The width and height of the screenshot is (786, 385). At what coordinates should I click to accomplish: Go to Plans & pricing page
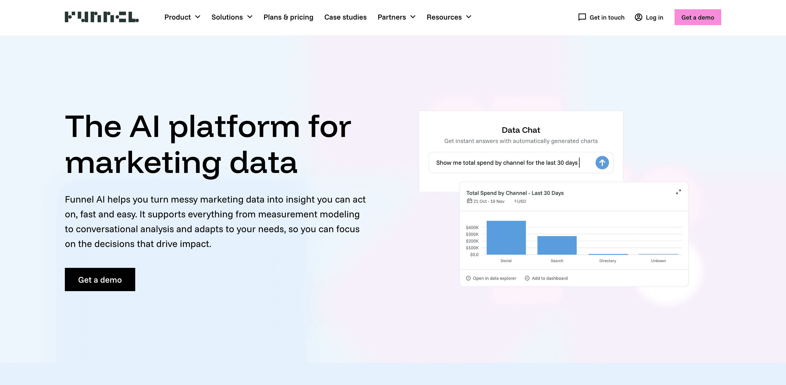click(x=288, y=17)
